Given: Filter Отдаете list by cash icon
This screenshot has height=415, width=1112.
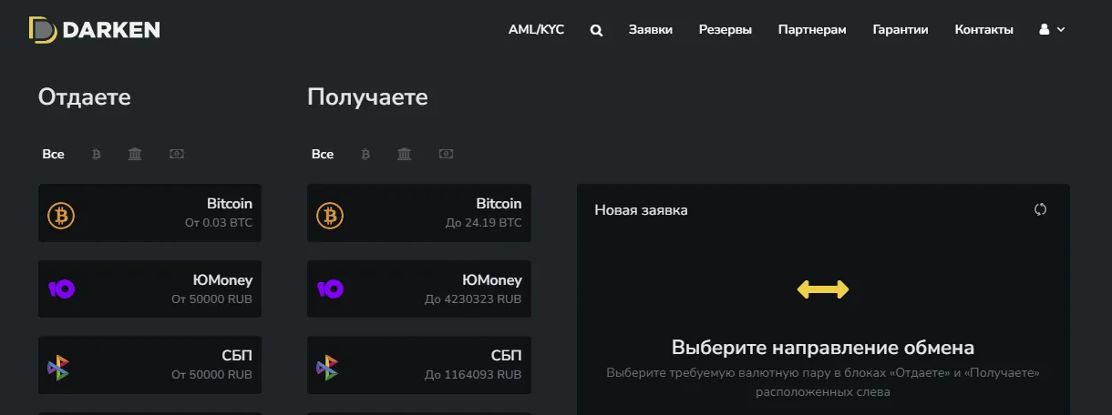Looking at the screenshot, I should point(177,155).
